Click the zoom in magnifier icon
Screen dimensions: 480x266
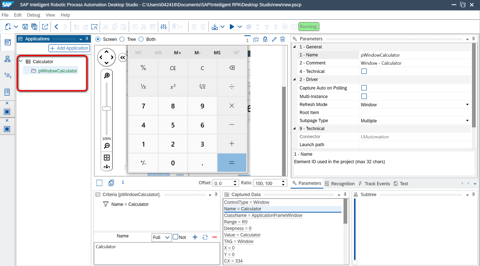[107, 75]
